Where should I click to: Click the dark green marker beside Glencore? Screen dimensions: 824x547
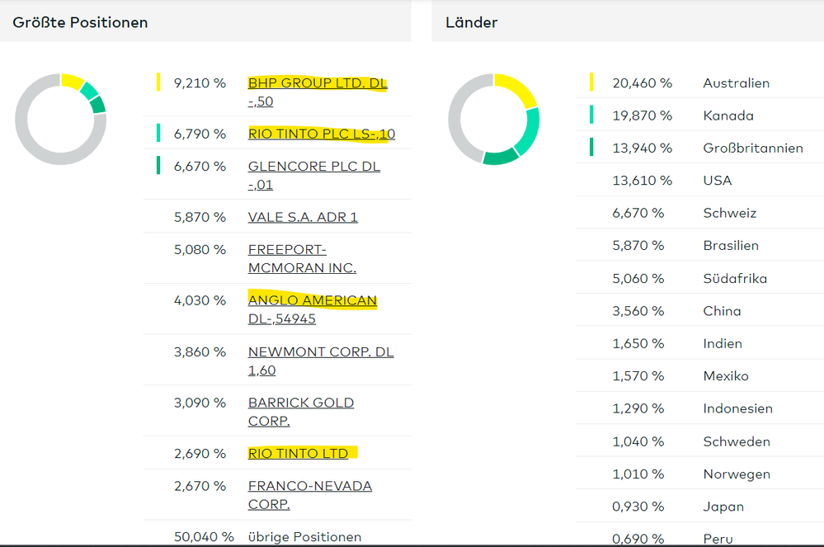158,166
